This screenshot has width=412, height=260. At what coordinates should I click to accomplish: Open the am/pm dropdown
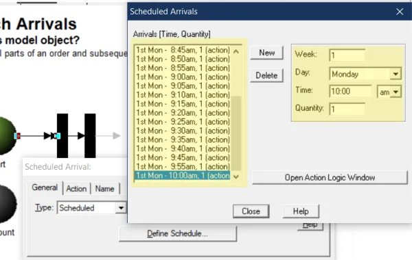coord(396,92)
